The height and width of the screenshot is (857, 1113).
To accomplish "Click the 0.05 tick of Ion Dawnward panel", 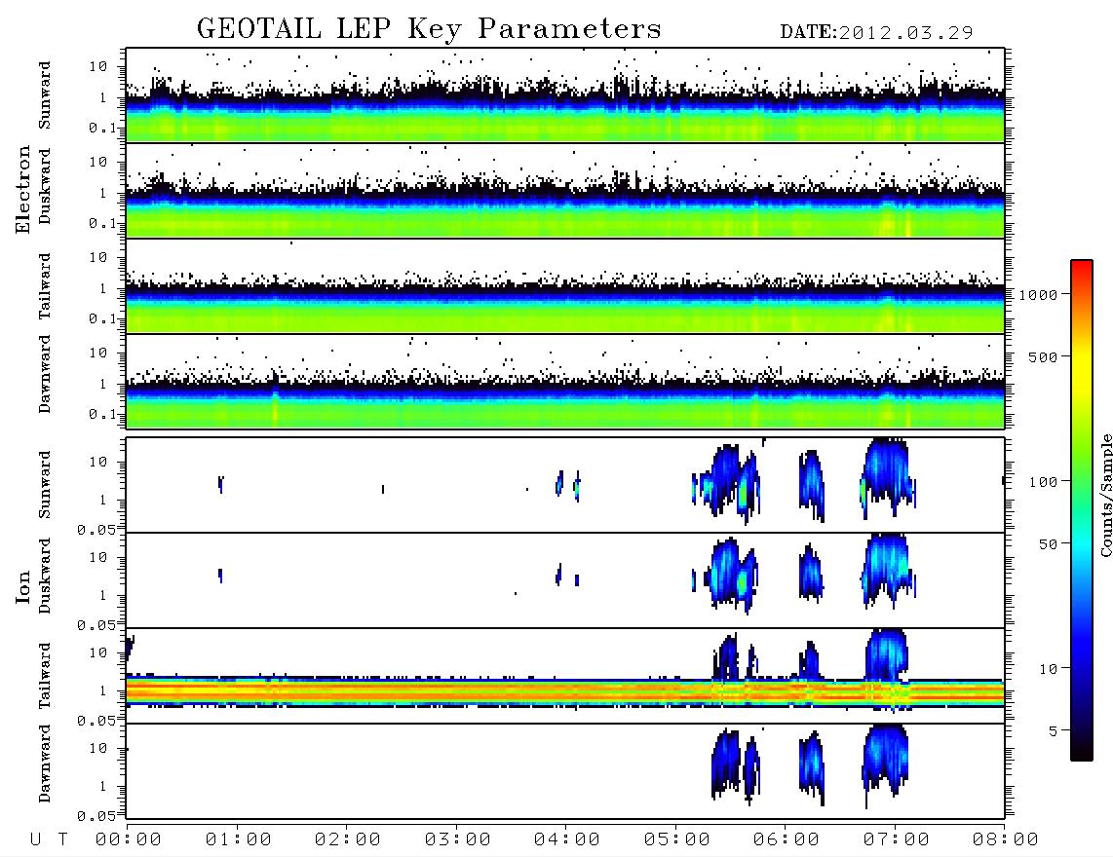I will 96,816.
